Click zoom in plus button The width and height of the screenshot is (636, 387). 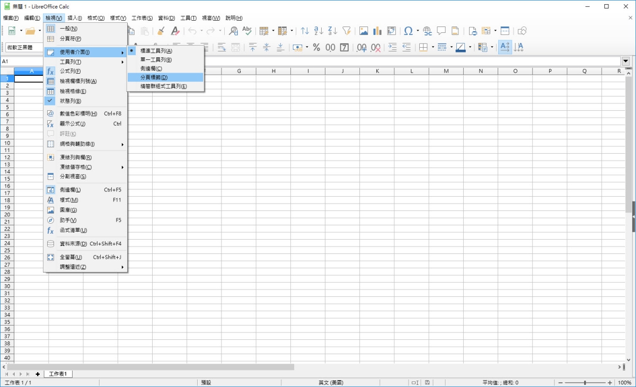(x=610, y=382)
